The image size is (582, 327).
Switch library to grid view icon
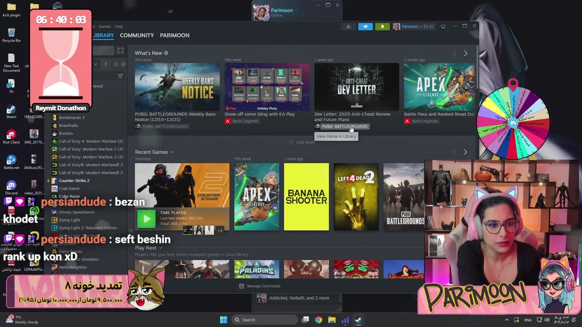pos(120,50)
